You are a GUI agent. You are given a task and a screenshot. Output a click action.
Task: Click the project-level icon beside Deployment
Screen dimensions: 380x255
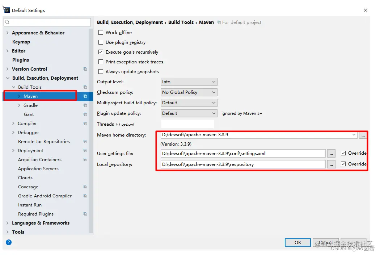tap(85, 150)
